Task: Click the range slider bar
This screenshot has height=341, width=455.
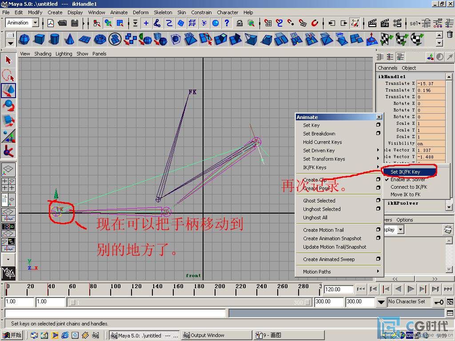Action: click(x=189, y=302)
